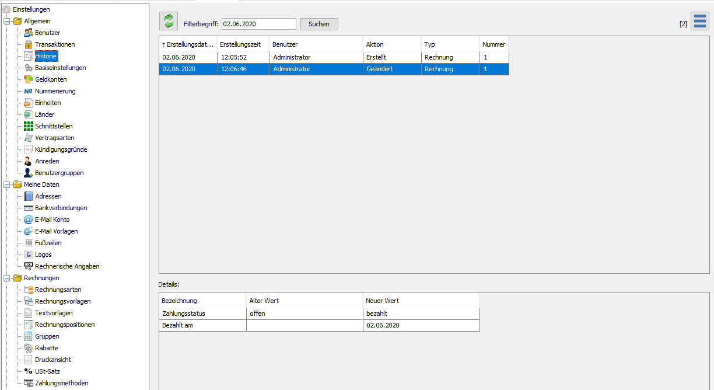Image resolution: width=714 pixels, height=390 pixels.
Task: Click the E-Mail Konto at-sign icon
Action: coord(28,220)
